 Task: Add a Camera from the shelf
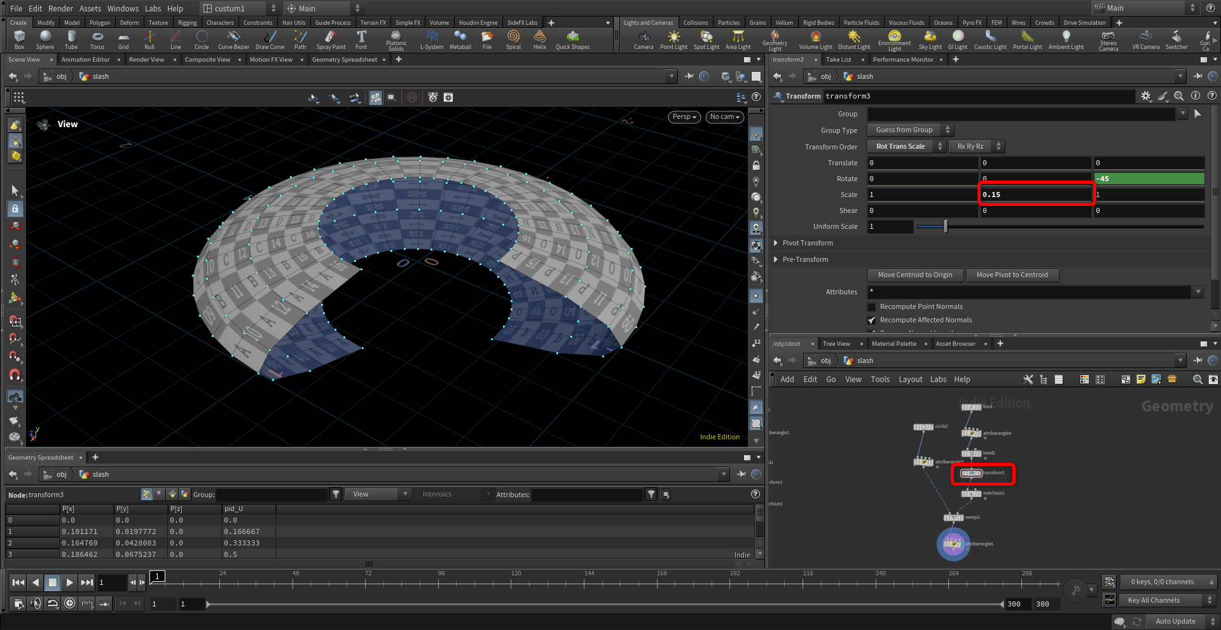[643, 39]
